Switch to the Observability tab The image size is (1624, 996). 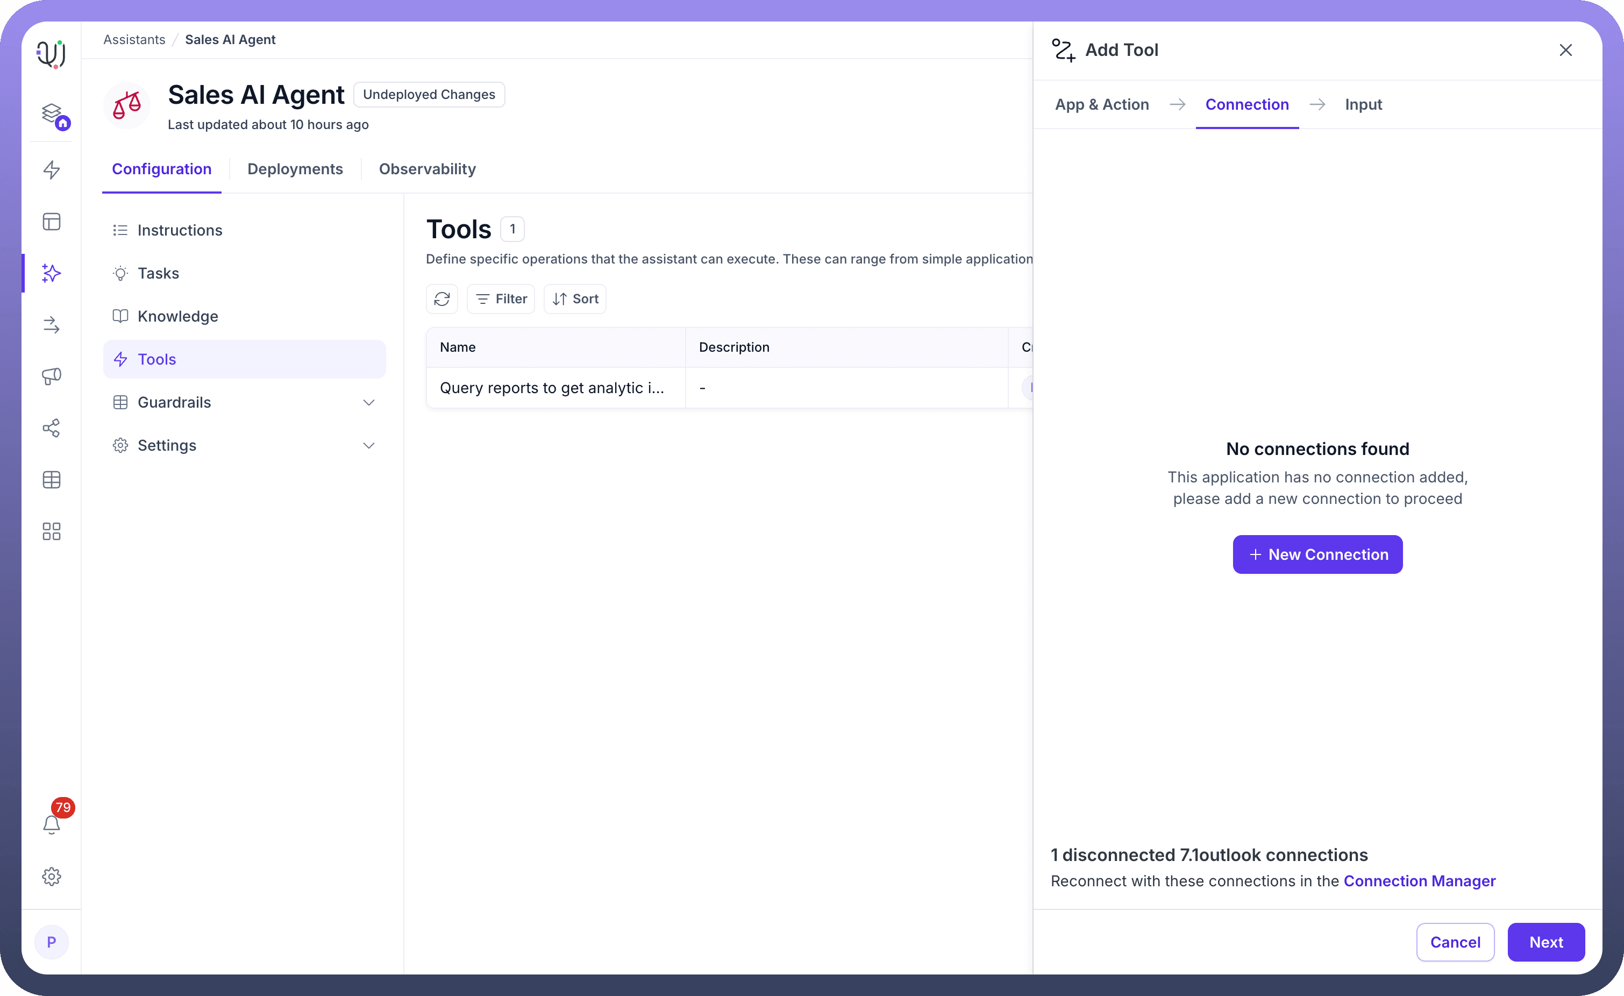(x=427, y=169)
